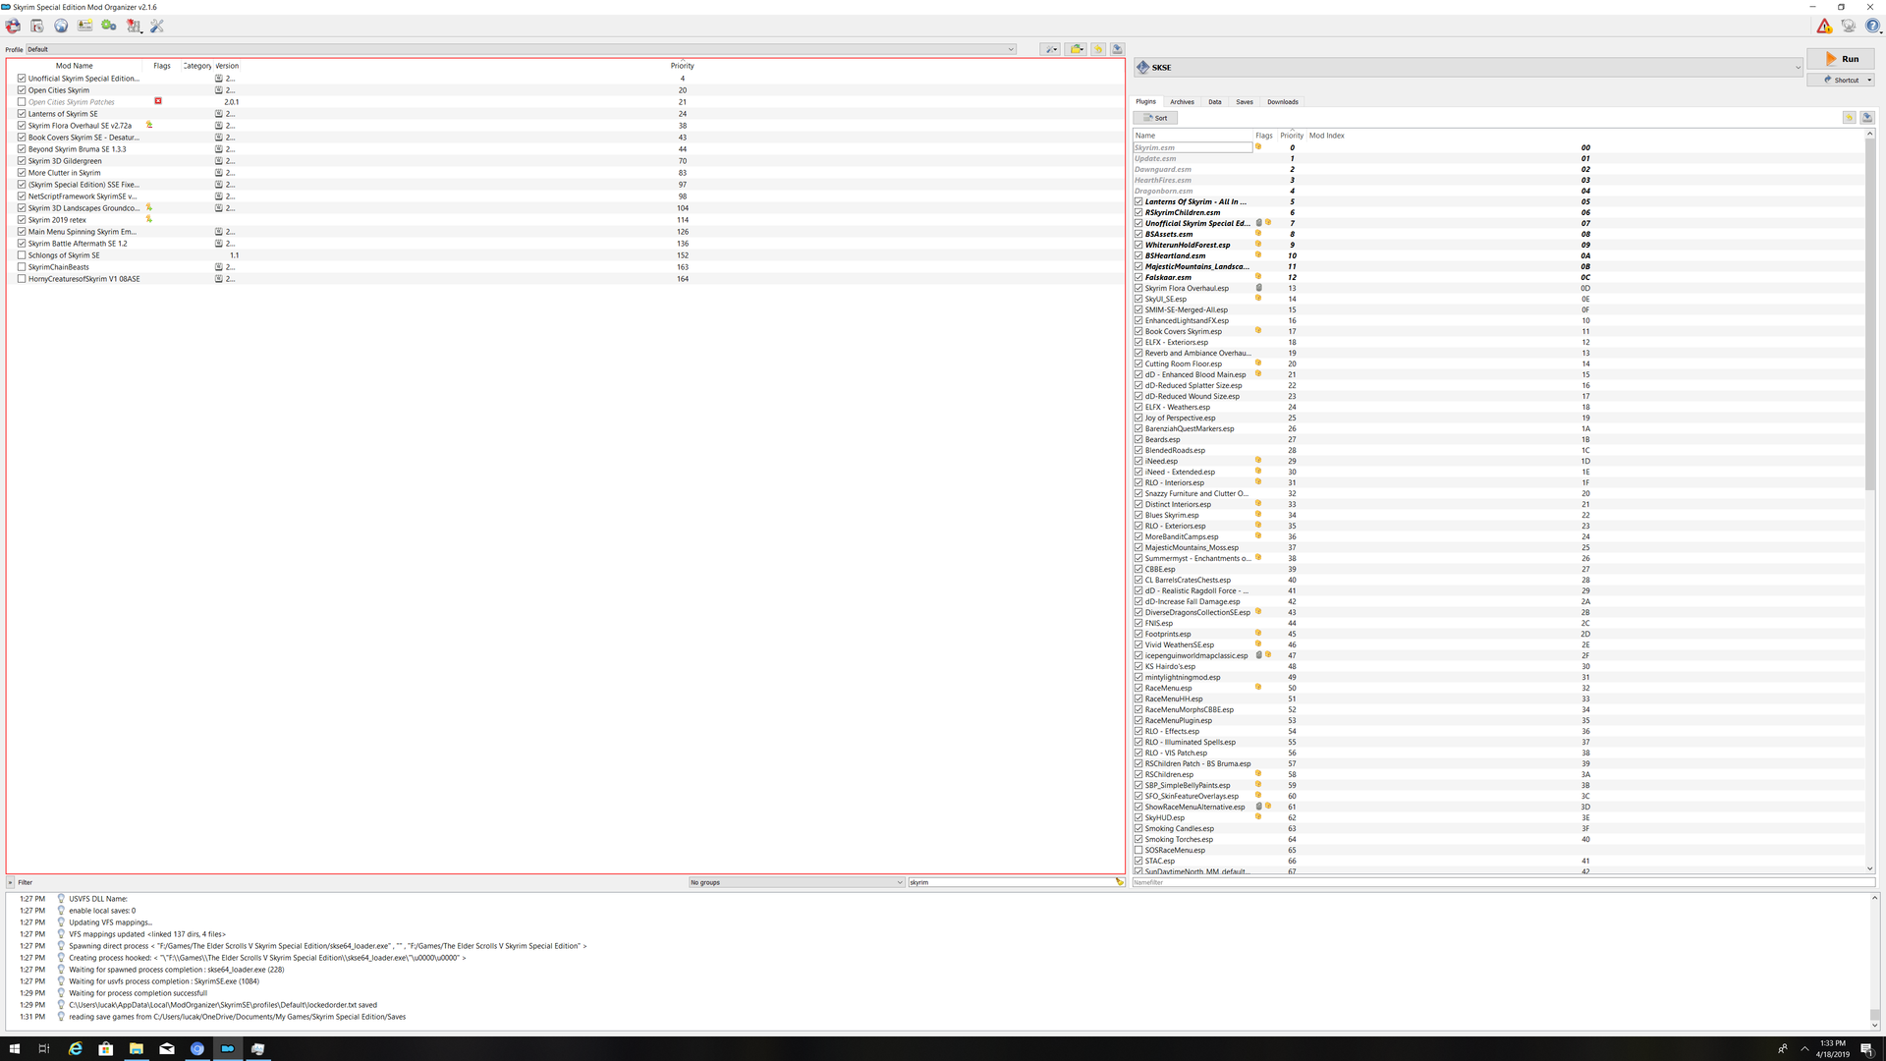The image size is (1886, 1061).
Task: Click the Sort plugins button
Action: 1155,118
